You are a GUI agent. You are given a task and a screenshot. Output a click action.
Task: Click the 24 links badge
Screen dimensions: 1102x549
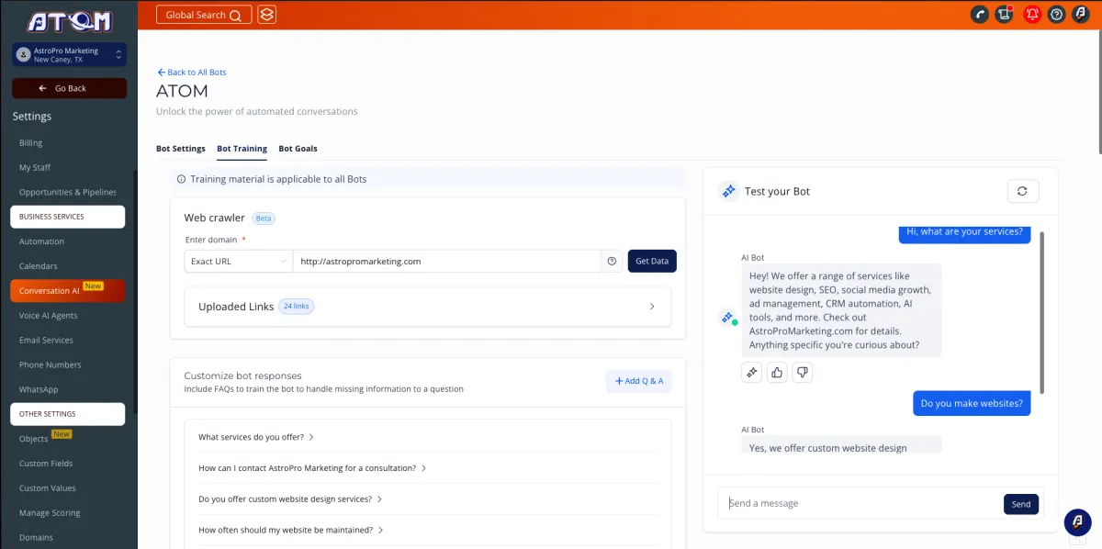[x=297, y=306]
